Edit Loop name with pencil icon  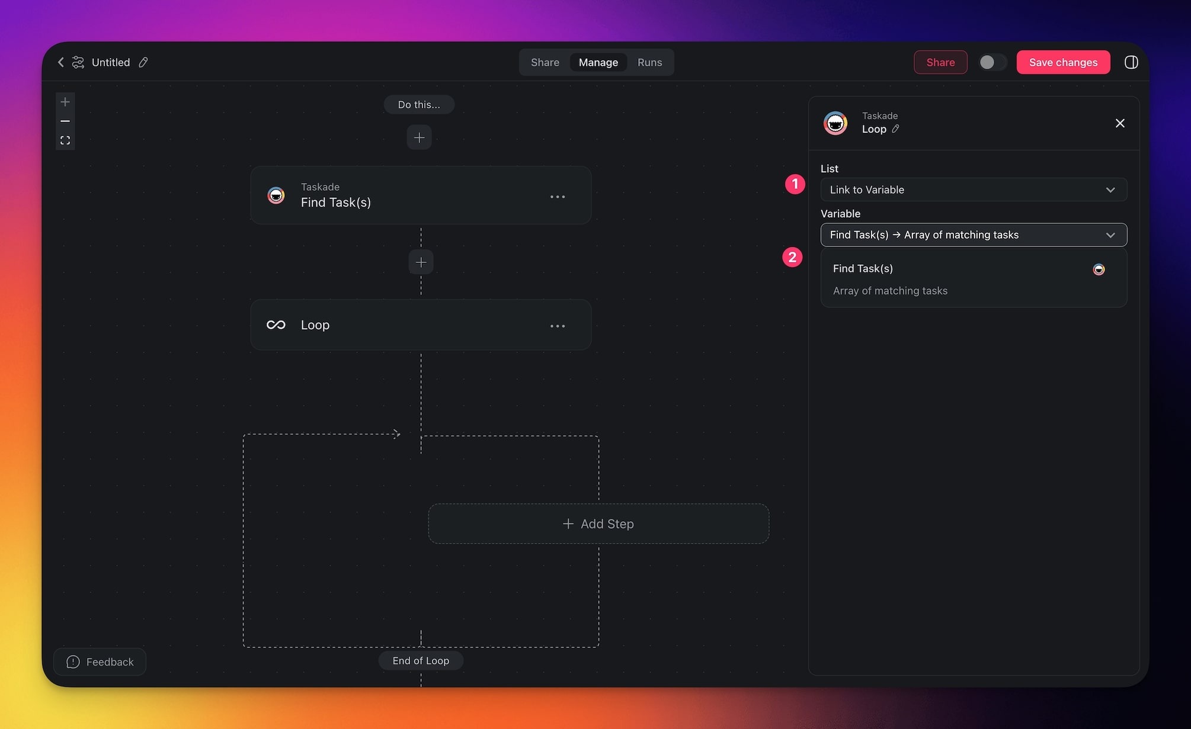pos(895,129)
